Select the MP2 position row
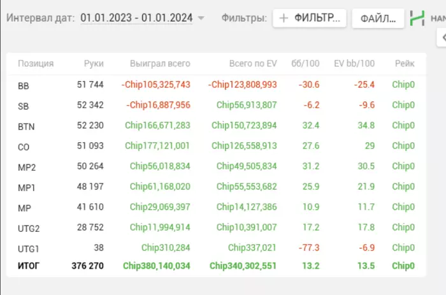 point(216,166)
